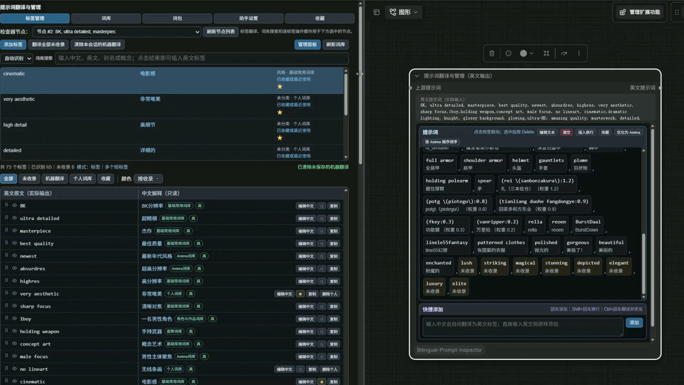Unfavorite the very aesthetic tag row star
The image size is (684, 385).
pos(300,294)
